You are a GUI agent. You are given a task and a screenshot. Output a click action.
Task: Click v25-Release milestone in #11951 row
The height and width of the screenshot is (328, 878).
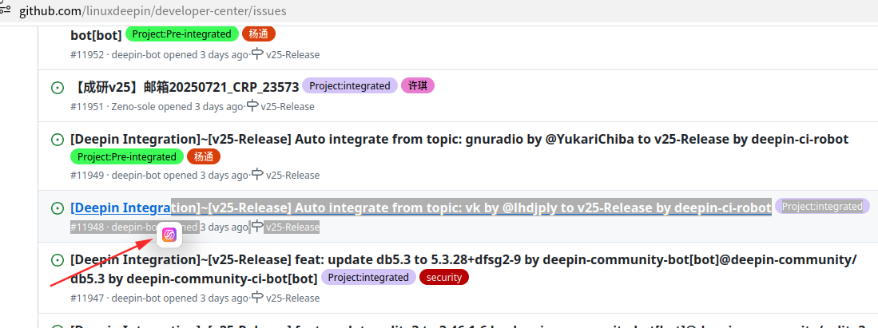pyautogui.click(x=288, y=106)
